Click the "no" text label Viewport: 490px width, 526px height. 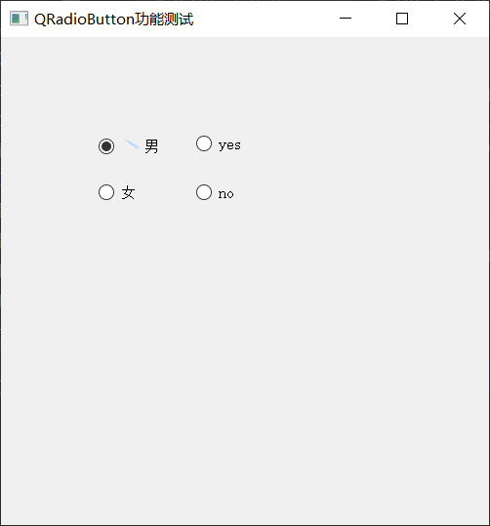[225, 194]
